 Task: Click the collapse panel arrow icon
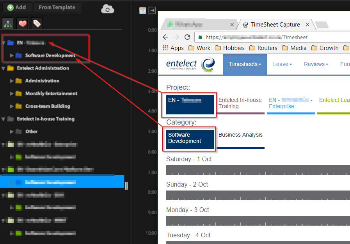152,11
